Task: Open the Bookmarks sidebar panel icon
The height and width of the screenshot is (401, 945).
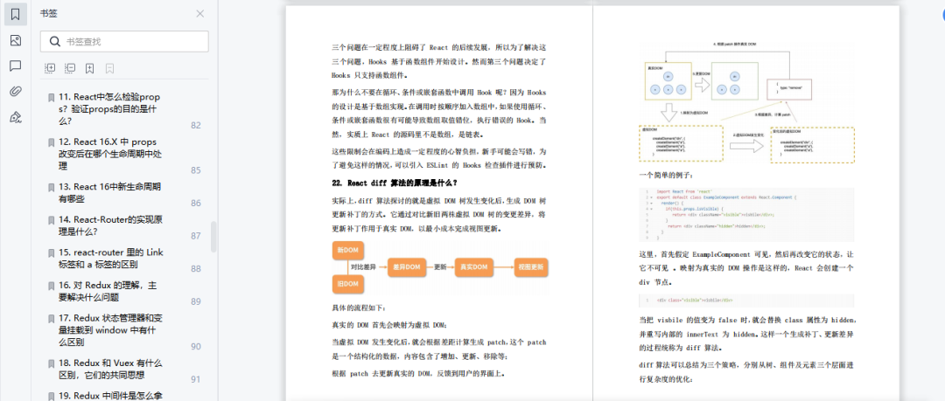Action: click(16, 15)
